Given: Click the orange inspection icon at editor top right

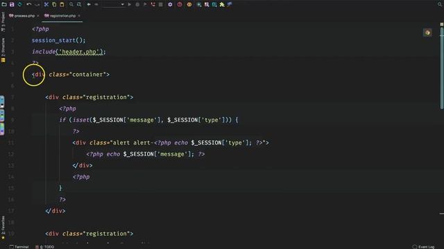Looking at the screenshot, I should pos(427,33).
